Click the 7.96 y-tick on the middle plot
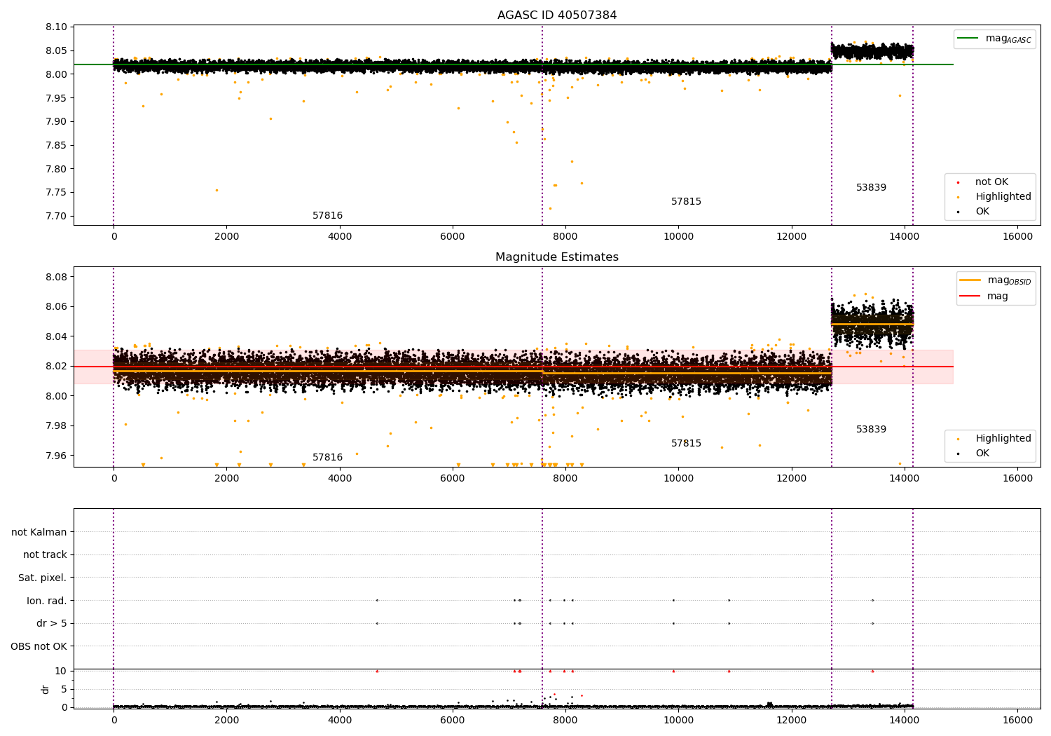 click(x=56, y=456)
